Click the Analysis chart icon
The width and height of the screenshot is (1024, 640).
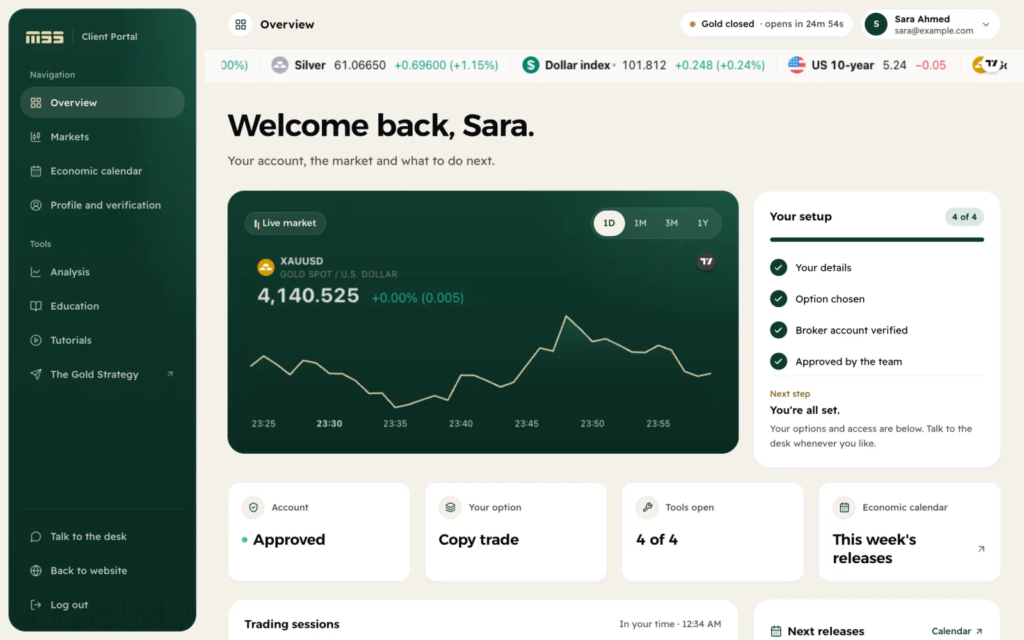pos(36,272)
